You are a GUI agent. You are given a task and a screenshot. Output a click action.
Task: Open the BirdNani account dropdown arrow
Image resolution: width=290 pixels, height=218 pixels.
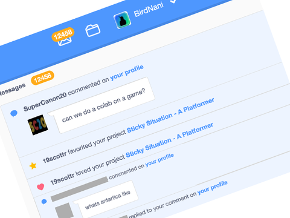173,1
